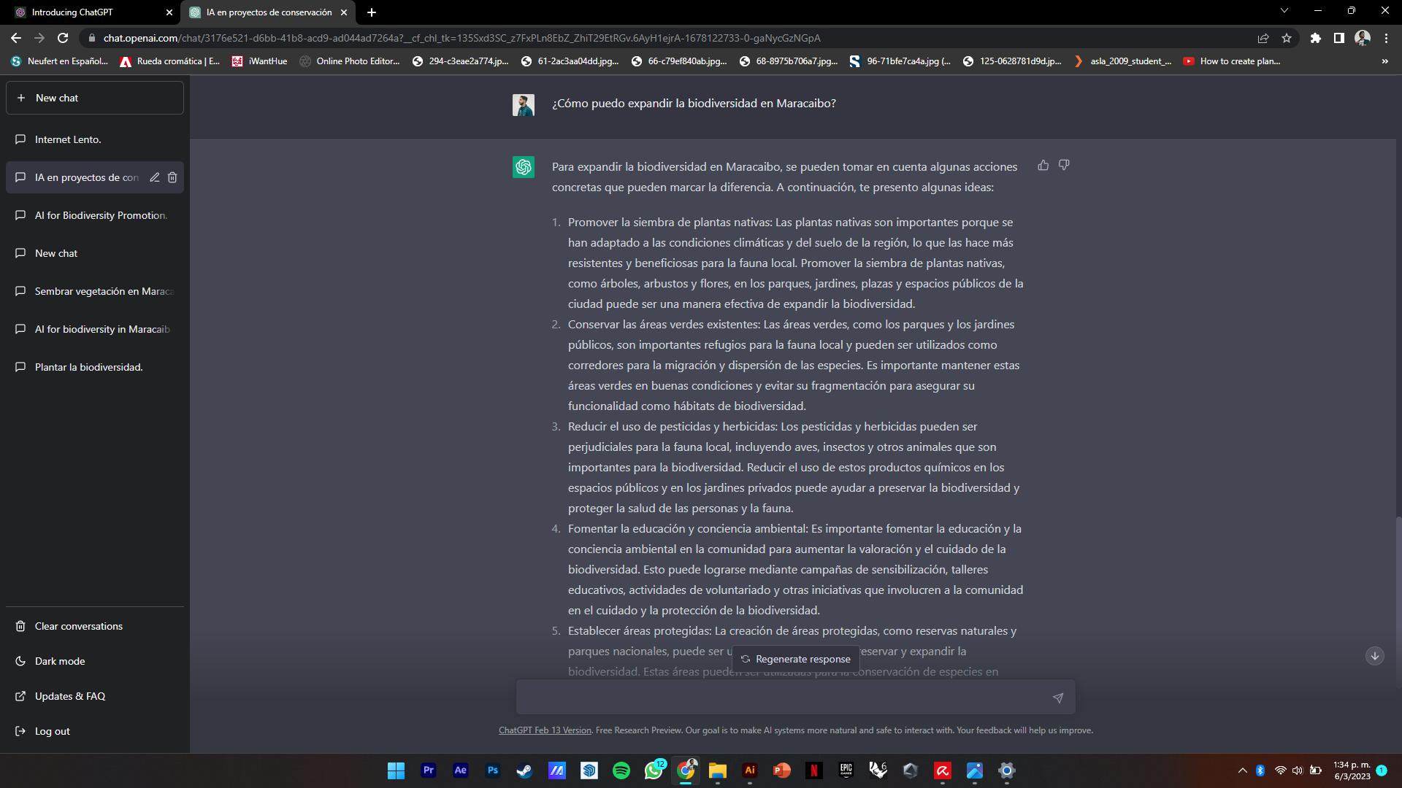Select the IA en proyectos de conservación tab
The image size is (1402, 788).
(x=269, y=12)
